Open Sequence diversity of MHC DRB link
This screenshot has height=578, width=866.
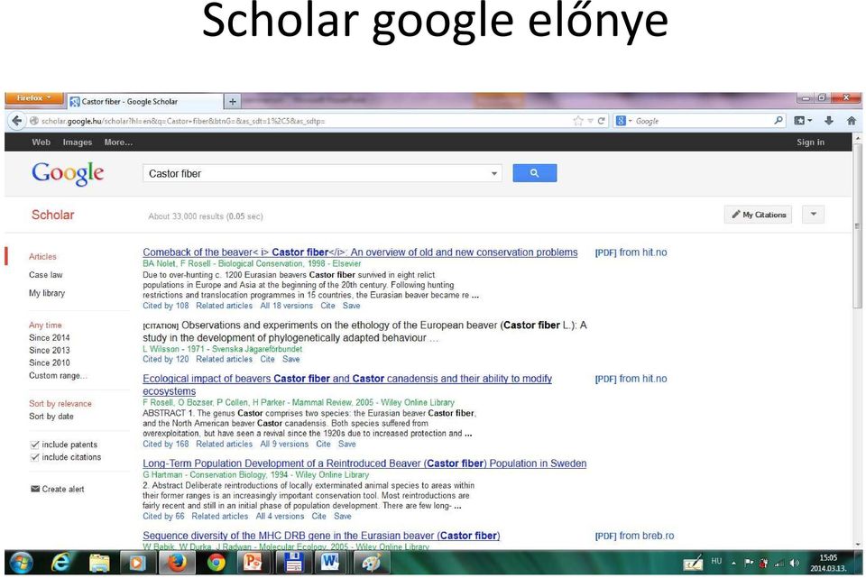(321, 536)
